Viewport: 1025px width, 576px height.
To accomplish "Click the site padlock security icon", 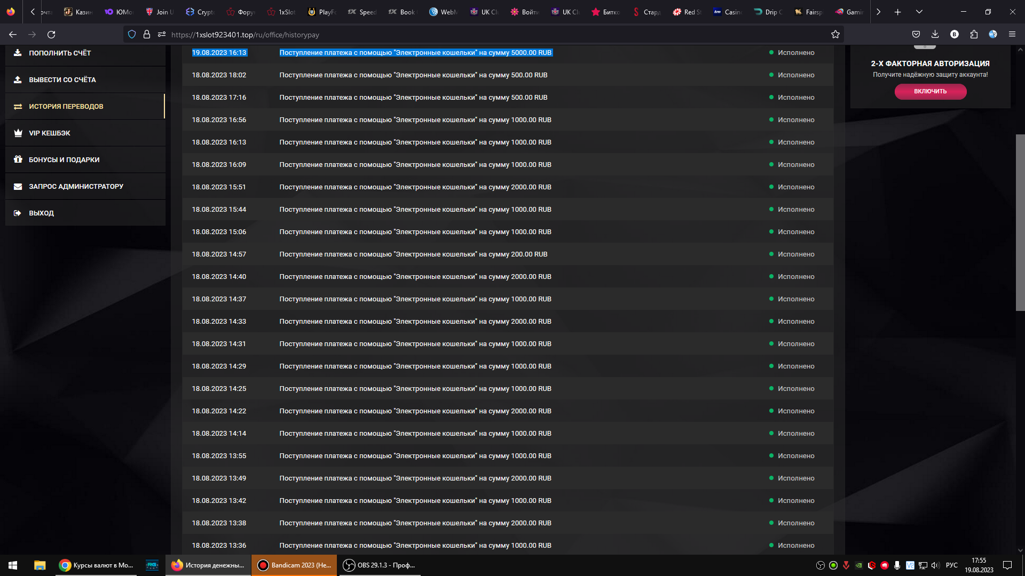I will (x=147, y=35).
